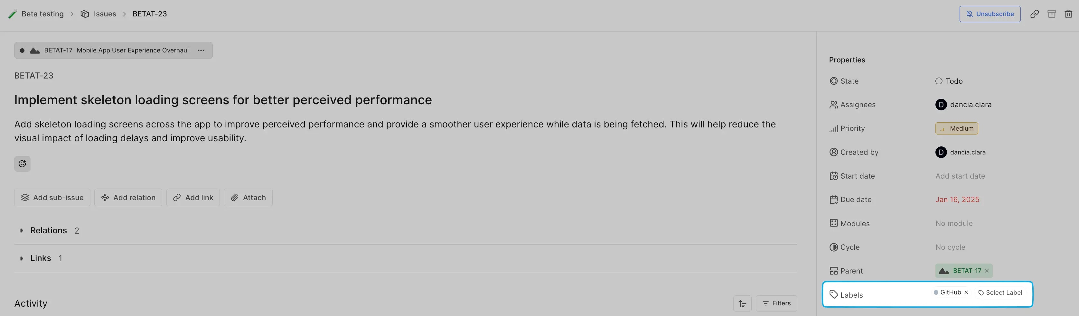
Task: Delete this issue using the trash icon
Action: tap(1068, 14)
